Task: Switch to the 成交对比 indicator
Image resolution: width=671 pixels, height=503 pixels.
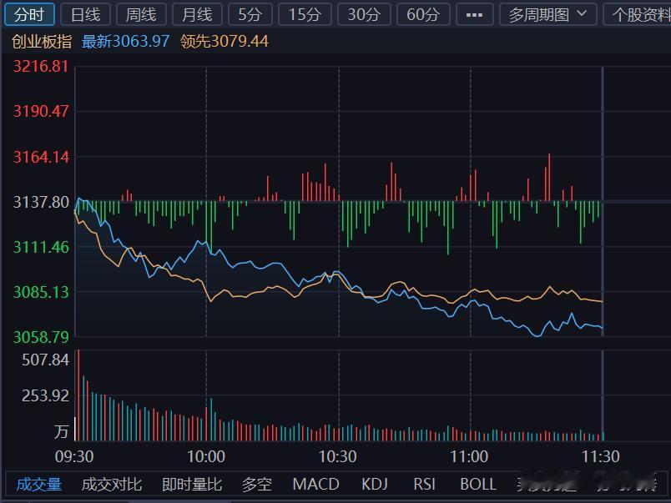Action: (x=109, y=484)
